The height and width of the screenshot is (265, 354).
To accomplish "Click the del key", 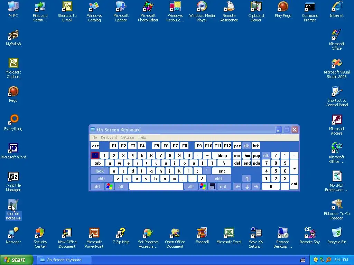I will point(237,163).
